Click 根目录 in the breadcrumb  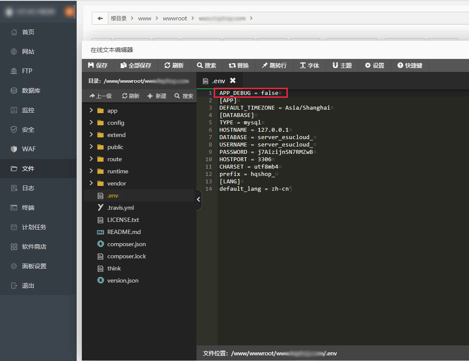pos(119,18)
